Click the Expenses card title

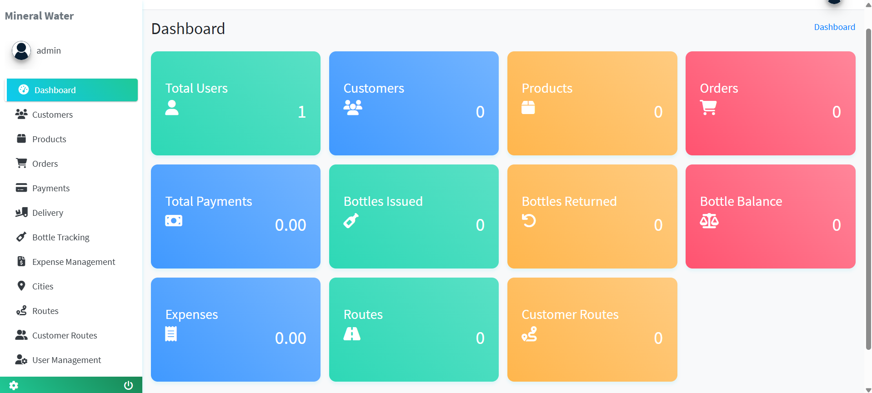[191, 314]
